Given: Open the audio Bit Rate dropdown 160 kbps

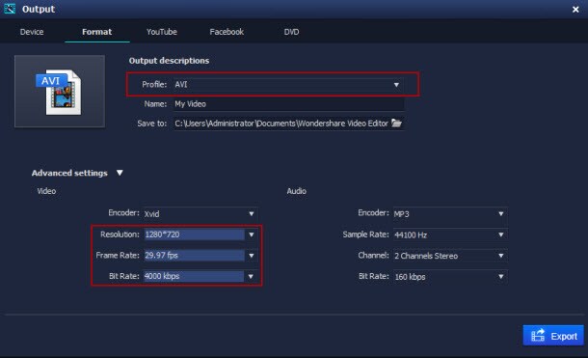Looking at the screenshot, I should pos(450,277).
